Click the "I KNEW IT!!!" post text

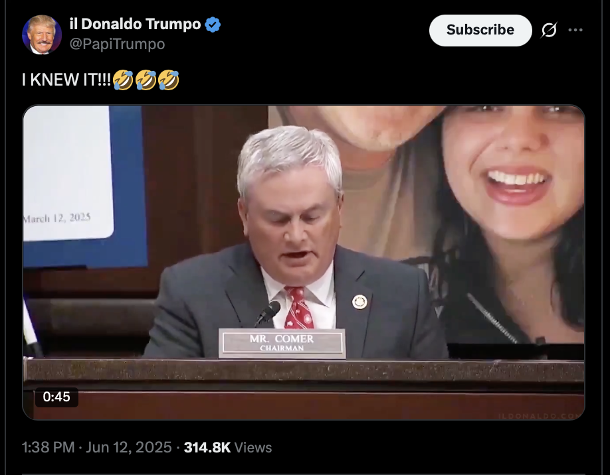66,80
